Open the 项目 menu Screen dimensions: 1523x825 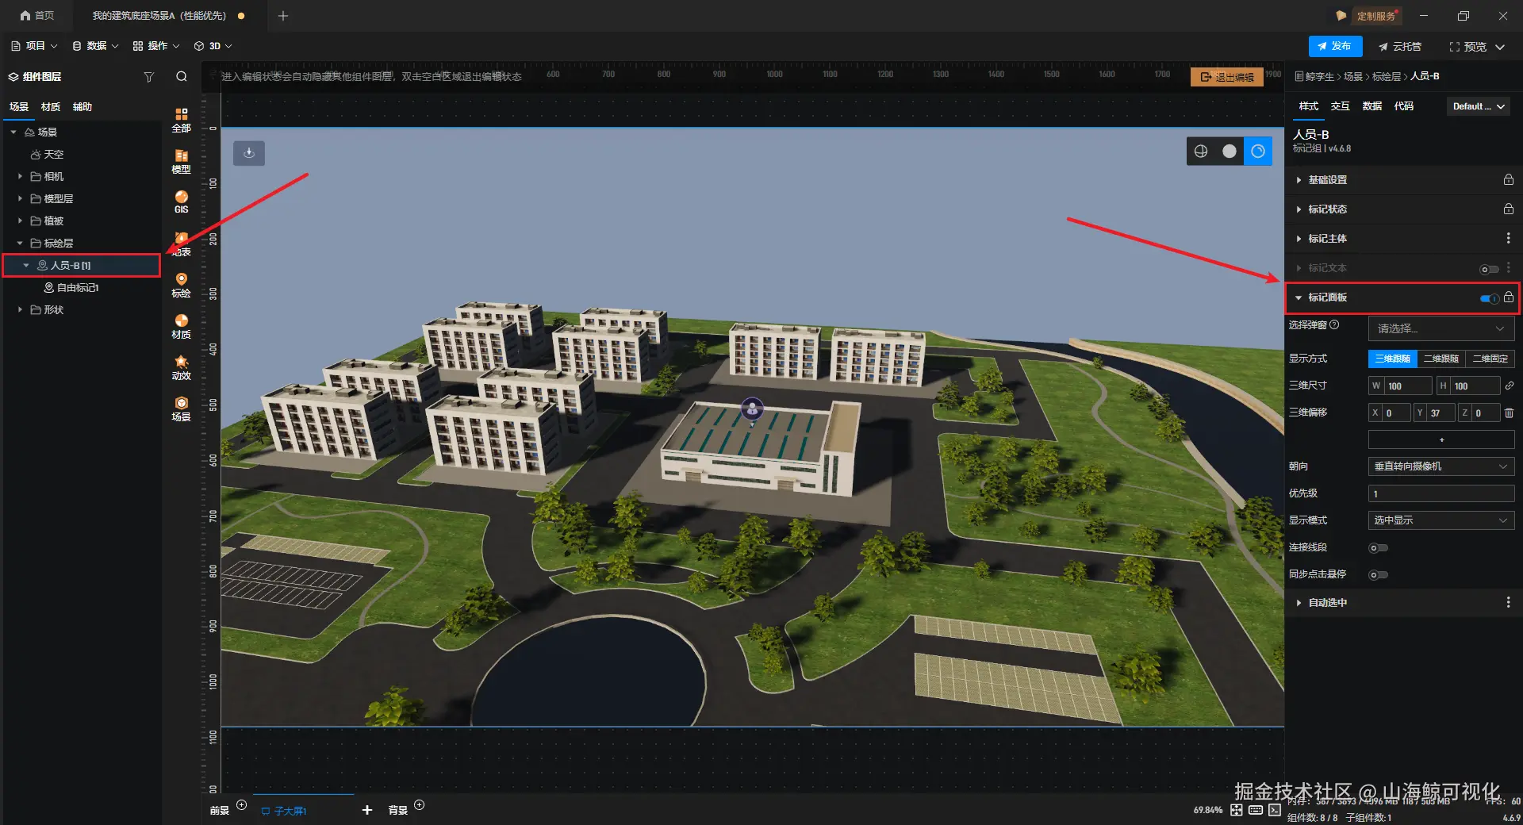pyautogui.click(x=35, y=46)
